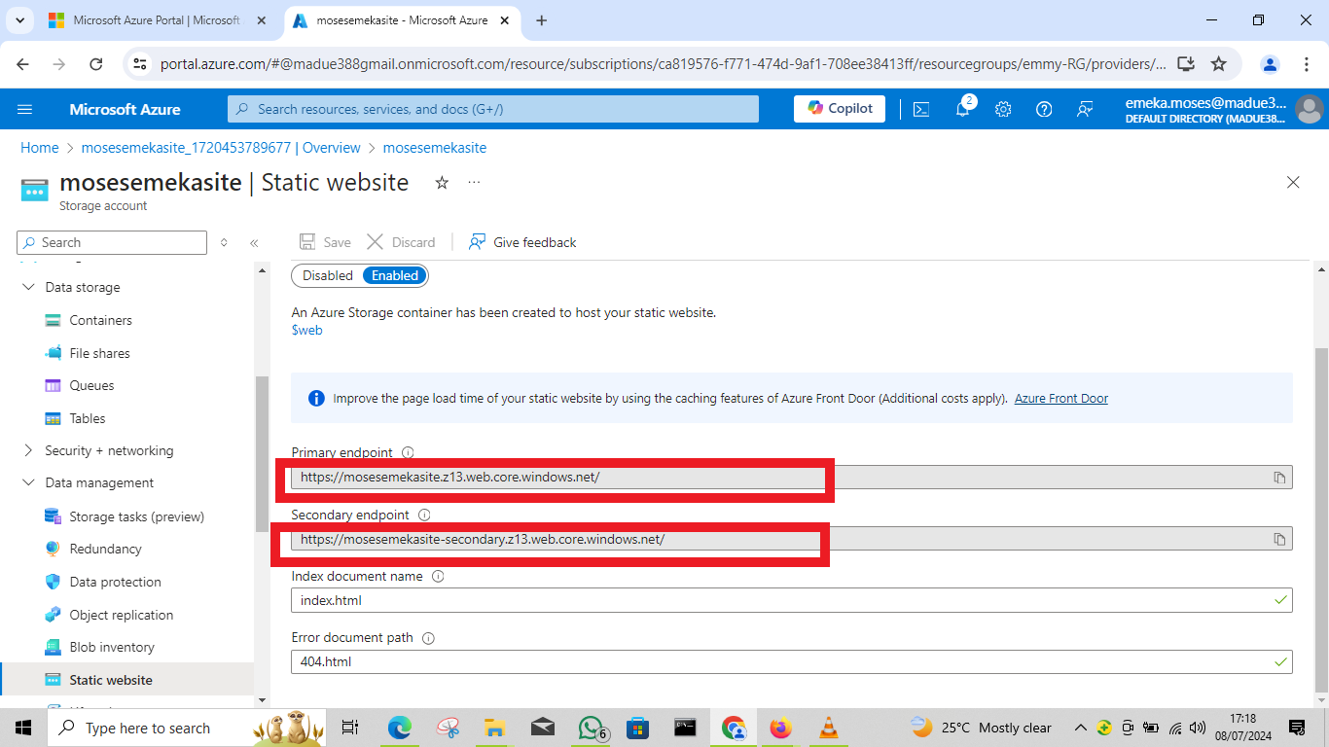
Task: Open account menu for emeka.moses
Action: click(1224, 109)
